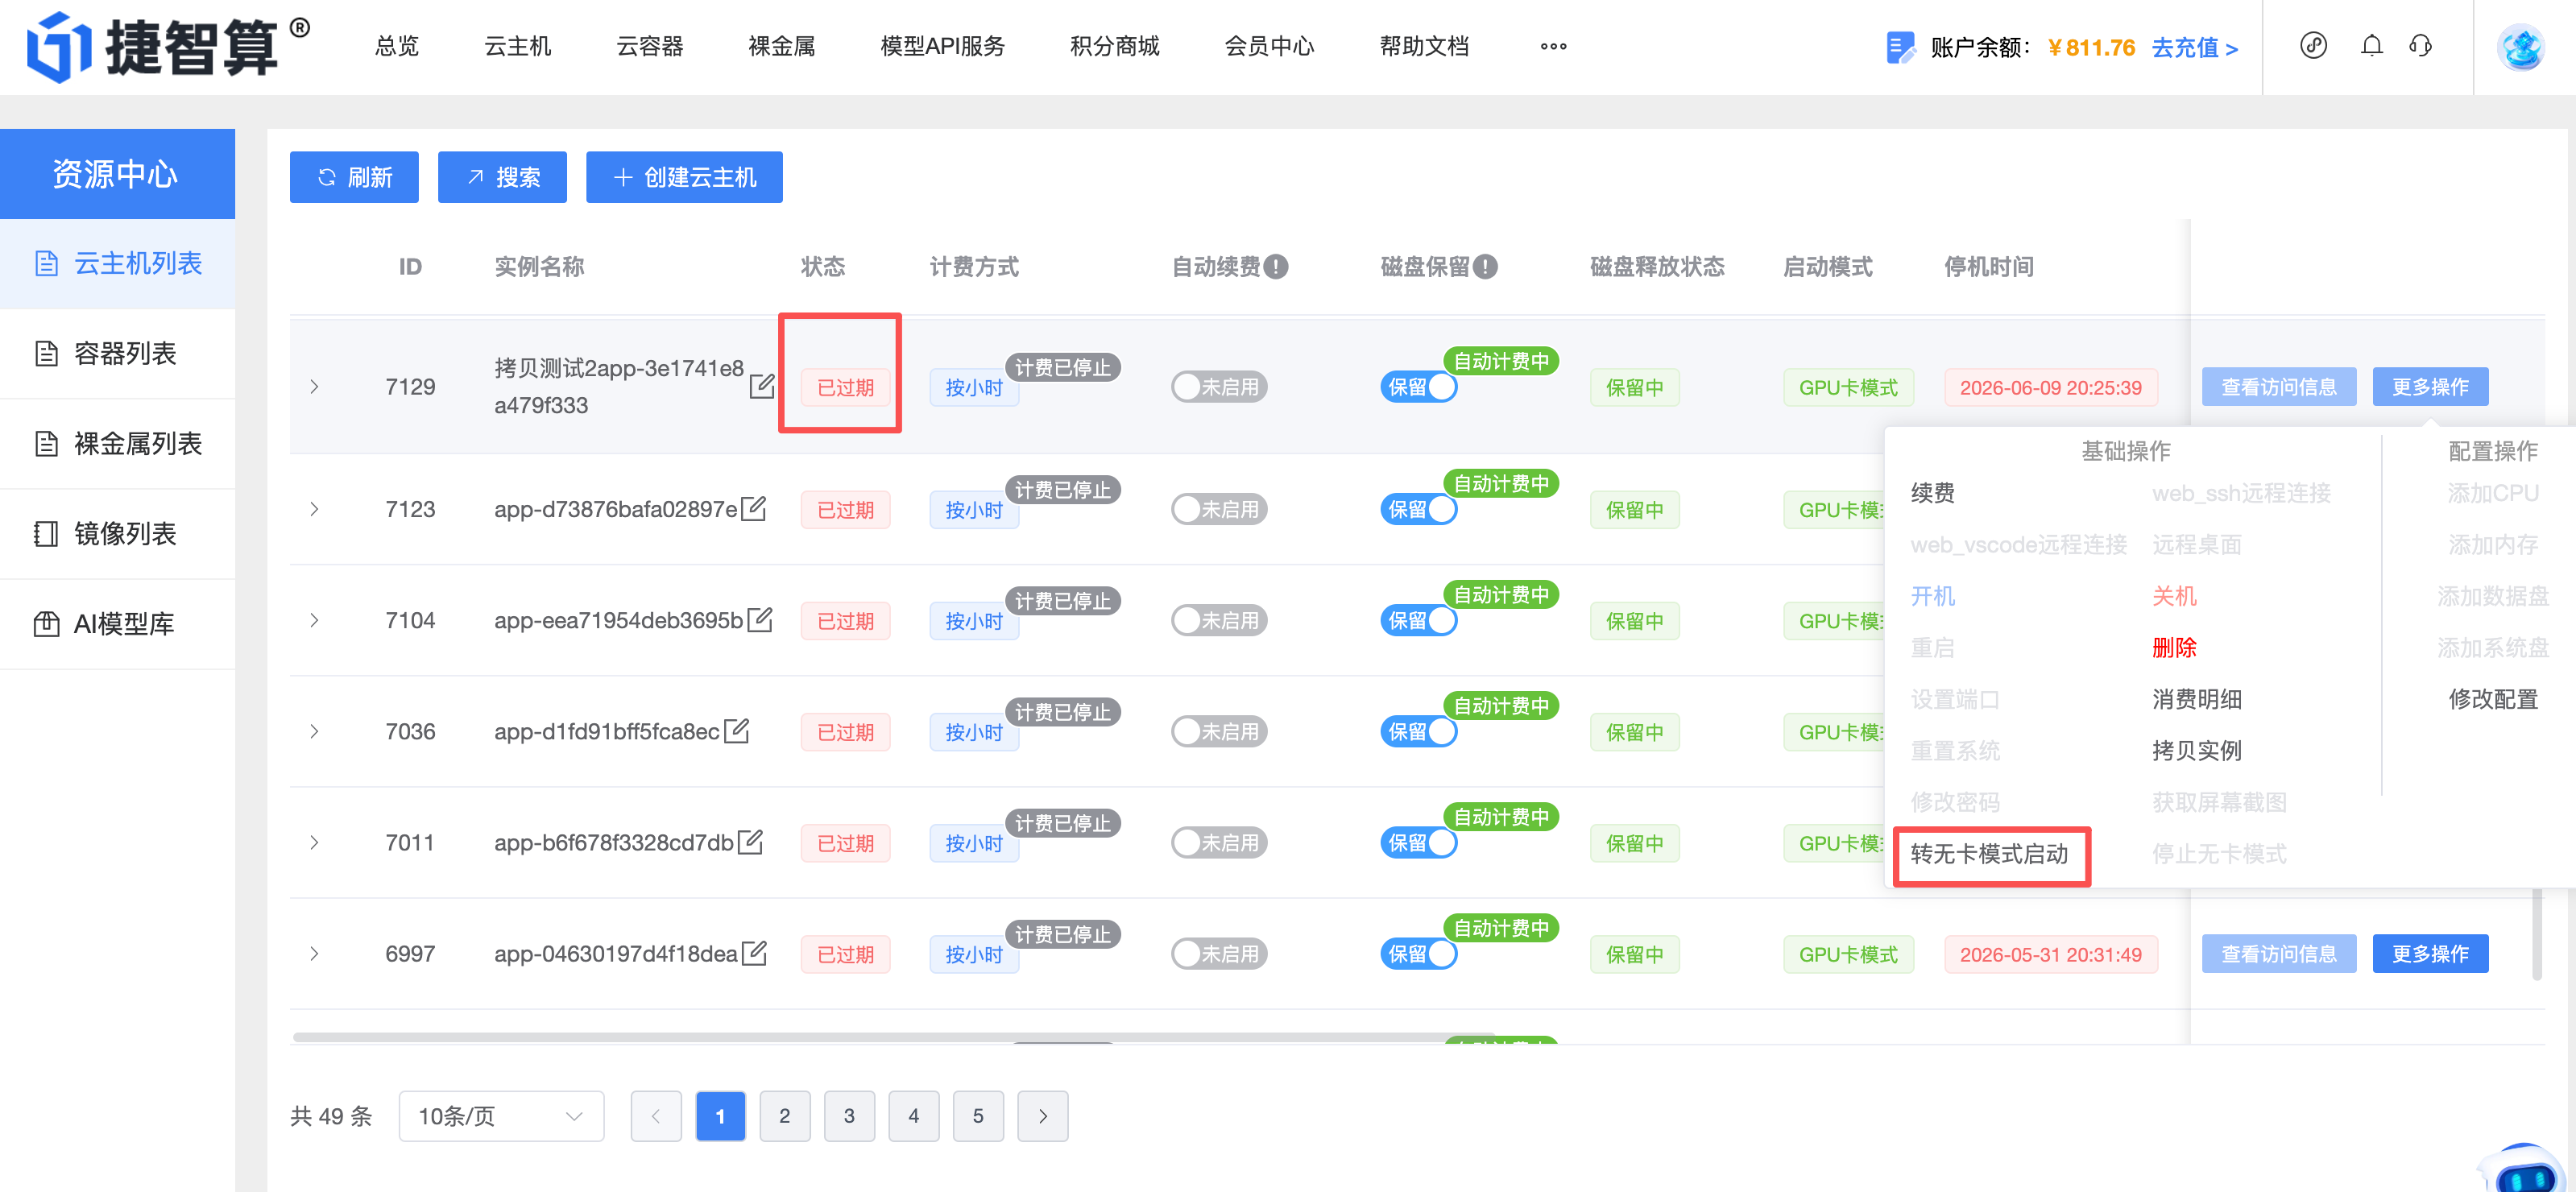Expand row details for instance 6997
The width and height of the screenshot is (2576, 1192).
point(314,953)
